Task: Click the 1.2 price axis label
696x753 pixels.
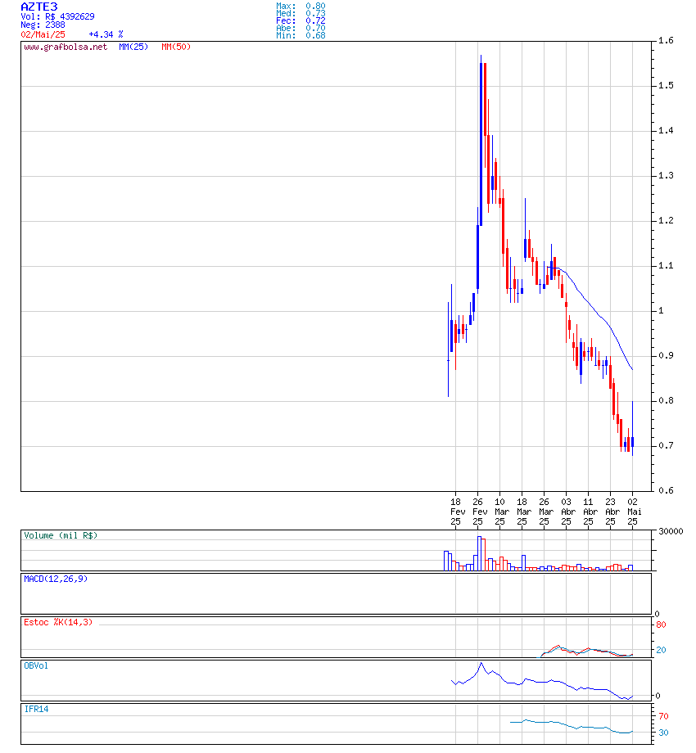Action: coord(666,220)
